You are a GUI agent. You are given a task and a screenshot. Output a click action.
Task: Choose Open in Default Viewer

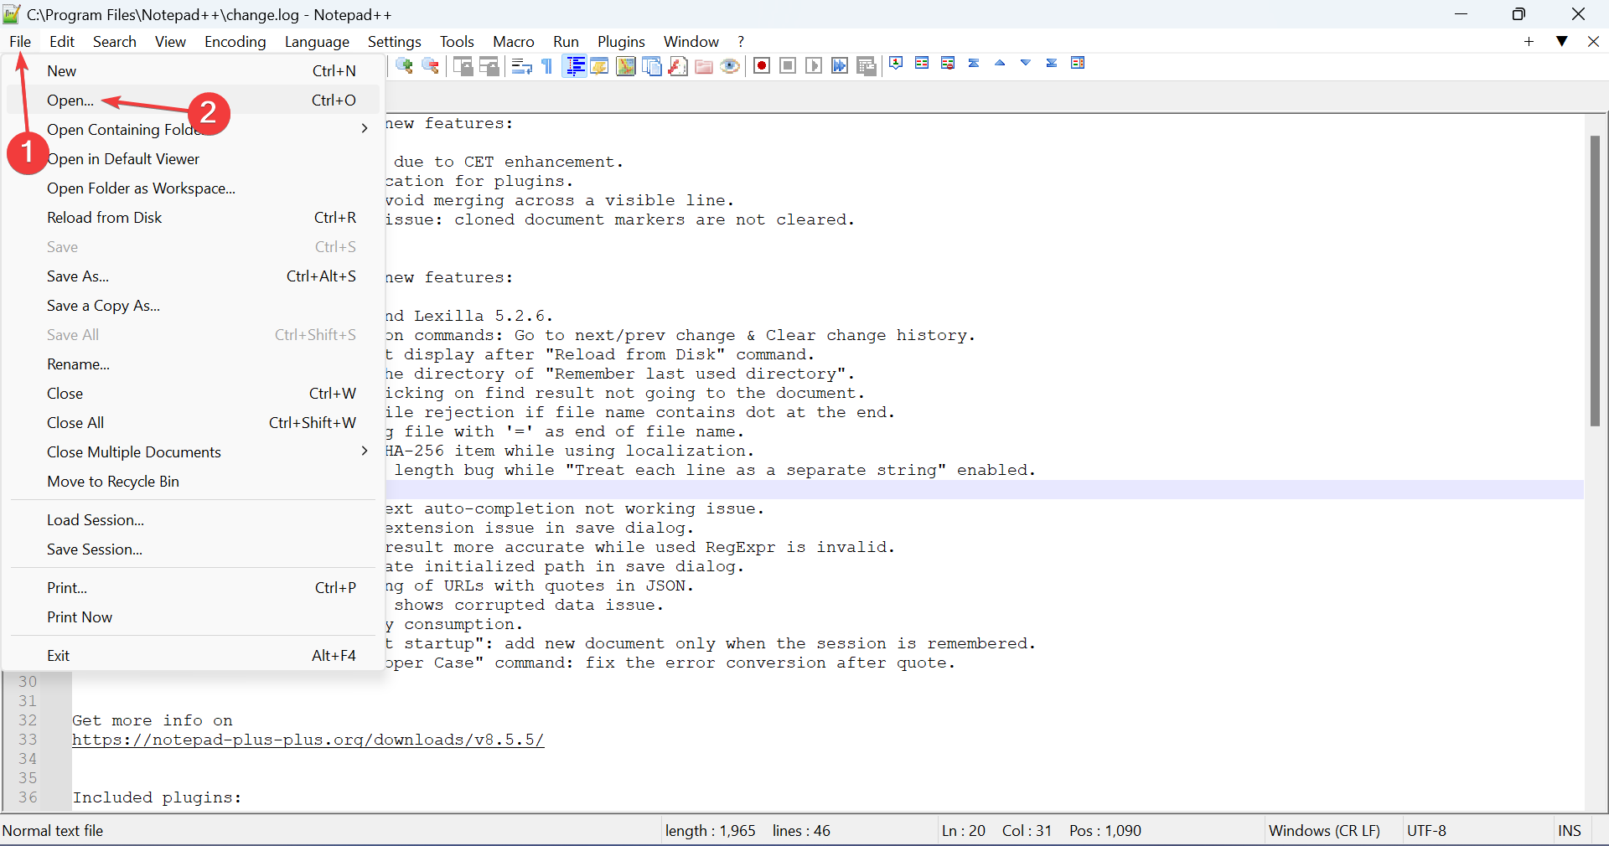[x=193, y=159]
